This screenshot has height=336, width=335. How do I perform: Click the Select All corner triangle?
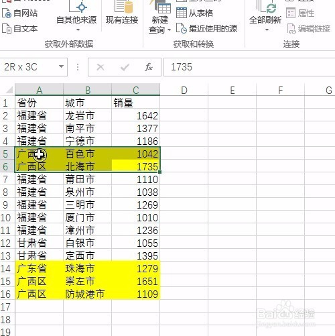point(9,90)
